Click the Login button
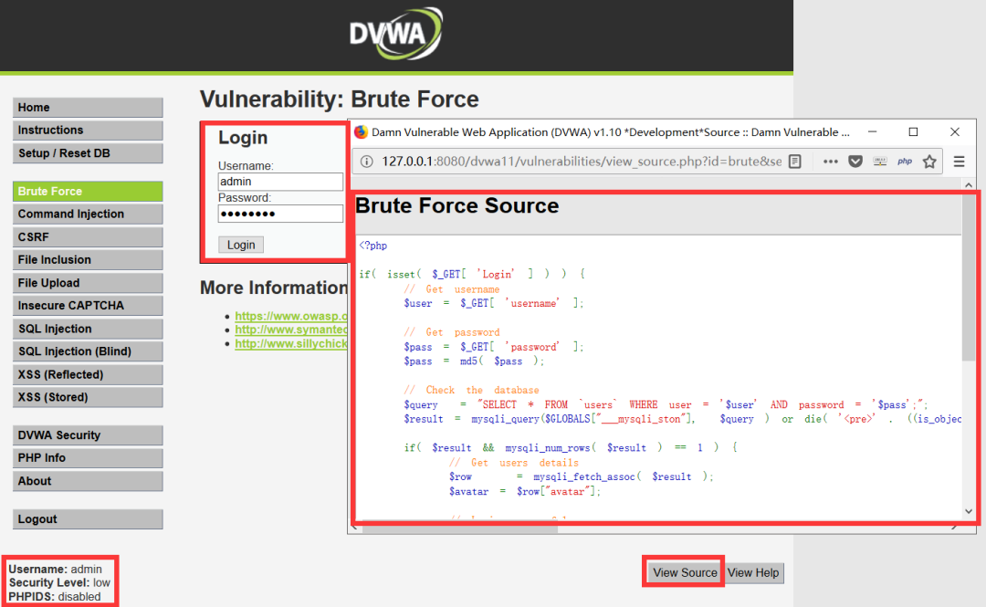The height and width of the screenshot is (607, 986). pyautogui.click(x=241, y=245)
